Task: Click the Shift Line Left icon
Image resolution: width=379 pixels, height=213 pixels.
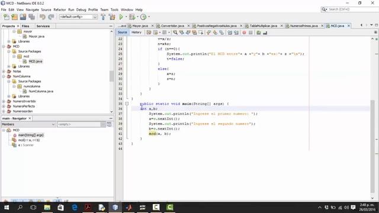Action: point(230,33)
